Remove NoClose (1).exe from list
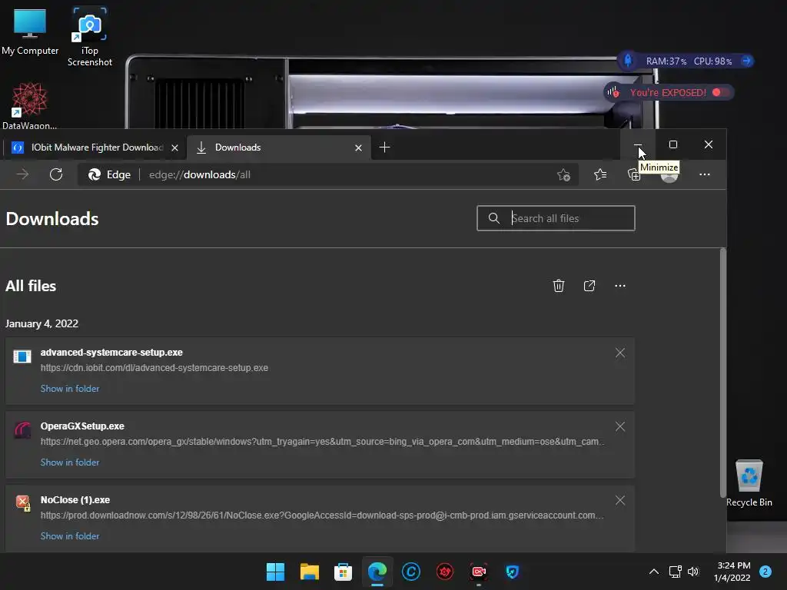This screenshot has width=787, height=590. [x=620, y=500]
